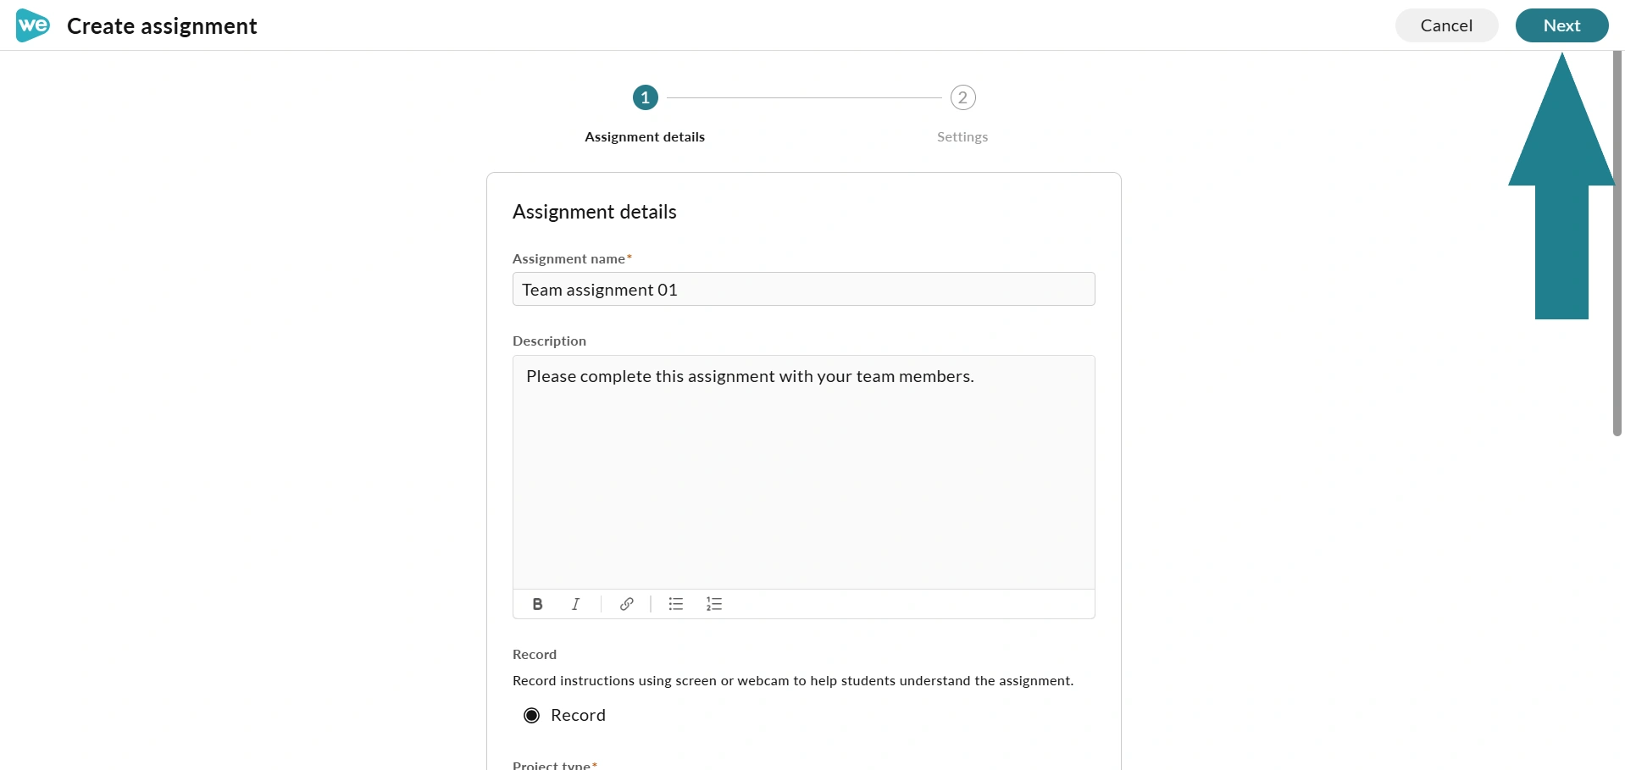
Task: Click the 'Assignment details' step label
Action: coord(645,137)
